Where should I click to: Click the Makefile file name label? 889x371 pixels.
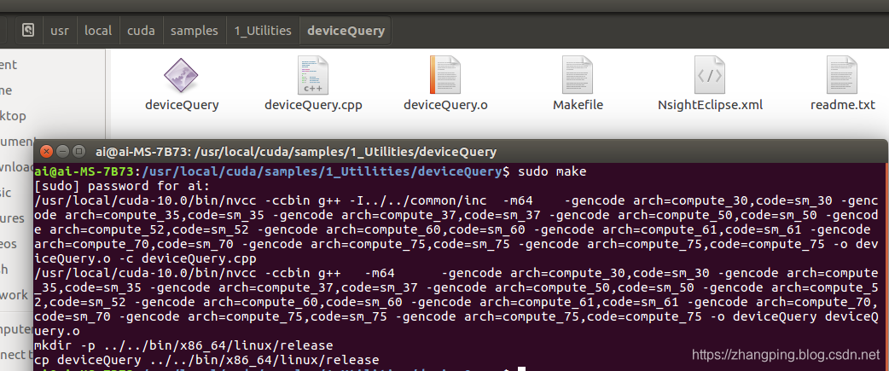[x=578, y=106]
